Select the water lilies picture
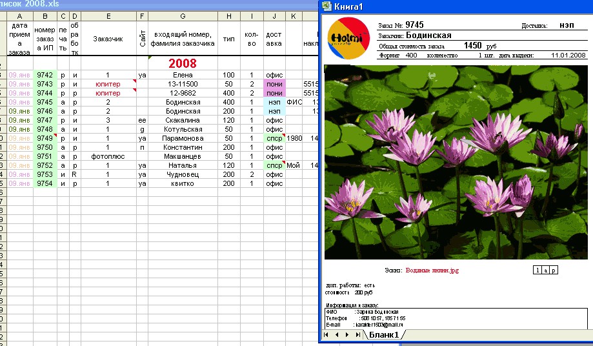Image resolution: width=593 pixels, height=346 pixels. click(456, 162)
